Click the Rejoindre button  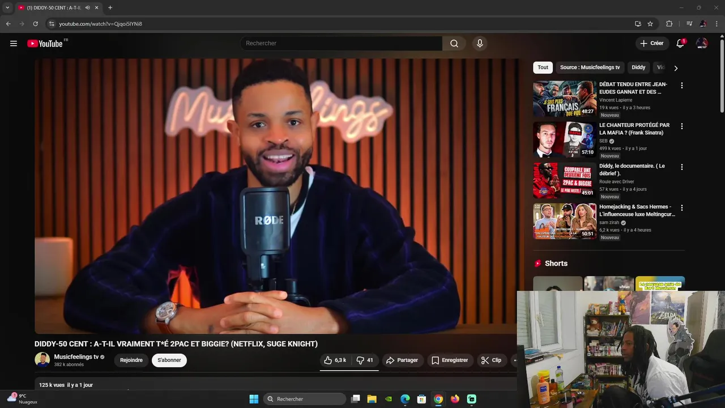131,360
